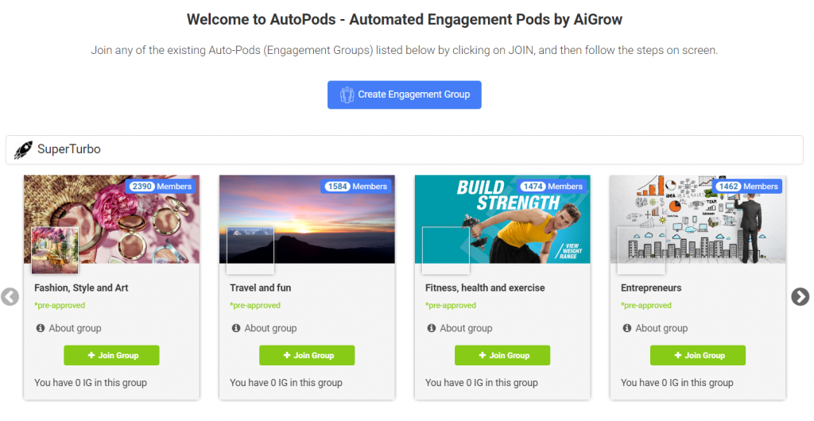The height and width of the screenshot is (421, 814).
Task: Join the Entrepreneurs group
Action: 698,355
